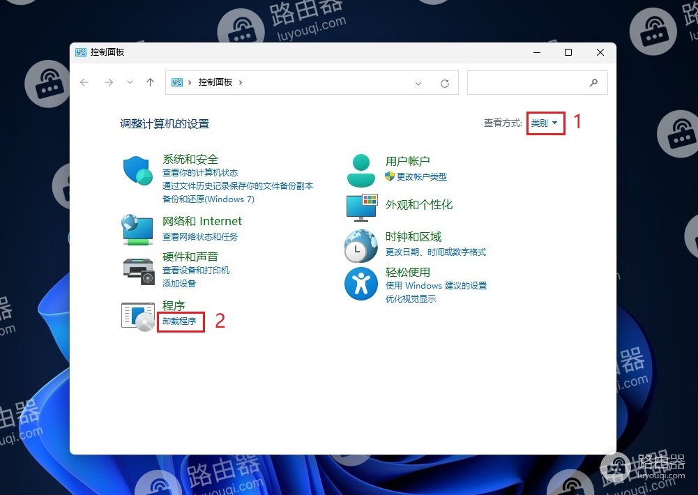Click 使用 Windows 建议的设置 link
Viewport: 698px width, 495px height.
(x=436, y=286)
